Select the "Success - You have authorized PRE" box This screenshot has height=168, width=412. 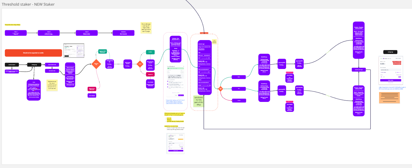click(x=359, y=100)
